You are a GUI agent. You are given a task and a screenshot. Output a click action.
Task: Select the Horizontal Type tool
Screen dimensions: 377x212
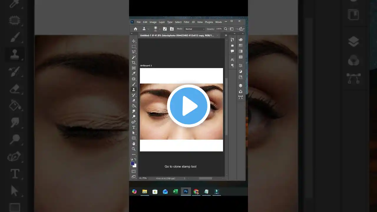tap(134, 127)
